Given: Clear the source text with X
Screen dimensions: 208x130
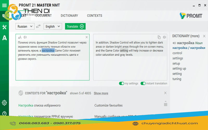Looking at the screenshot, I should coord(87,37).
